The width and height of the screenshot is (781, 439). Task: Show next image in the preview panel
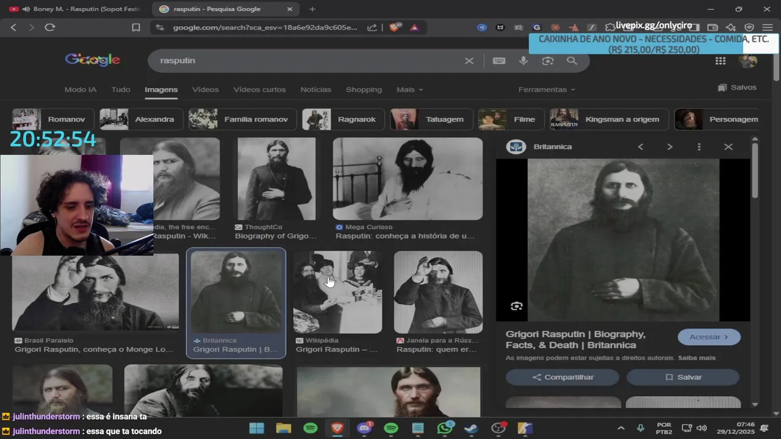[x=670, y=147]
